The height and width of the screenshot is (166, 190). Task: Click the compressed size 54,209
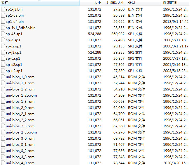(x=119, y=95)
